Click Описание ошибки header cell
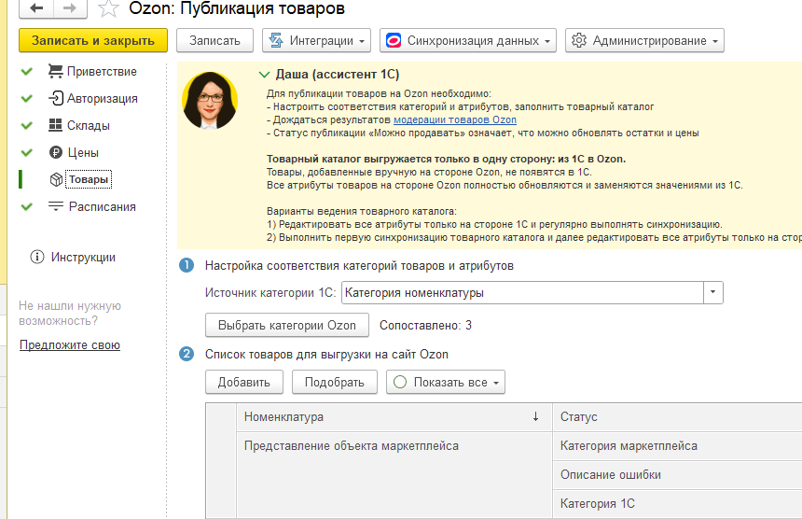The image size is (802, 519). pos(677,474)
